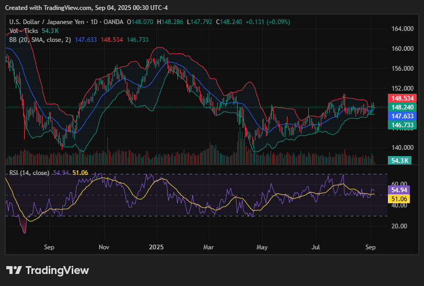Click the Jul time axis label

pyautogui.click(x=316, y=247)
